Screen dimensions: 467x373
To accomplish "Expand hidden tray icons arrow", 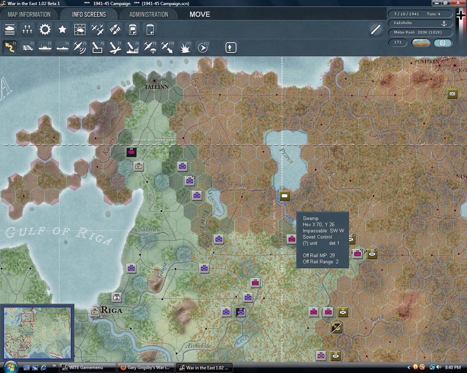I will point(408,367).
